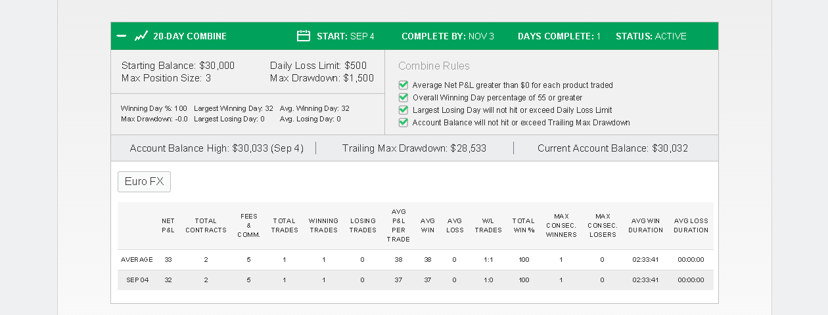Viewport: 828px width, 315px height.
Task: Toggle the Average Net P&L rule checkbox
Action: (x=403, y=85)
